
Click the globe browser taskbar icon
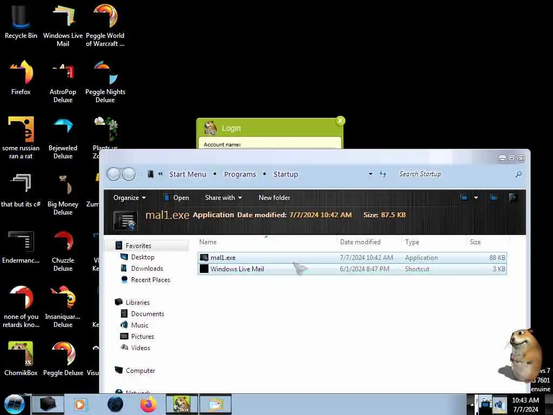[115, 404]
